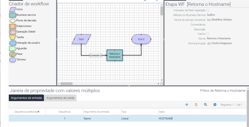Open the search query magnifier icon
The height and width of the screenshot is (127, 249).
(206, 105)
